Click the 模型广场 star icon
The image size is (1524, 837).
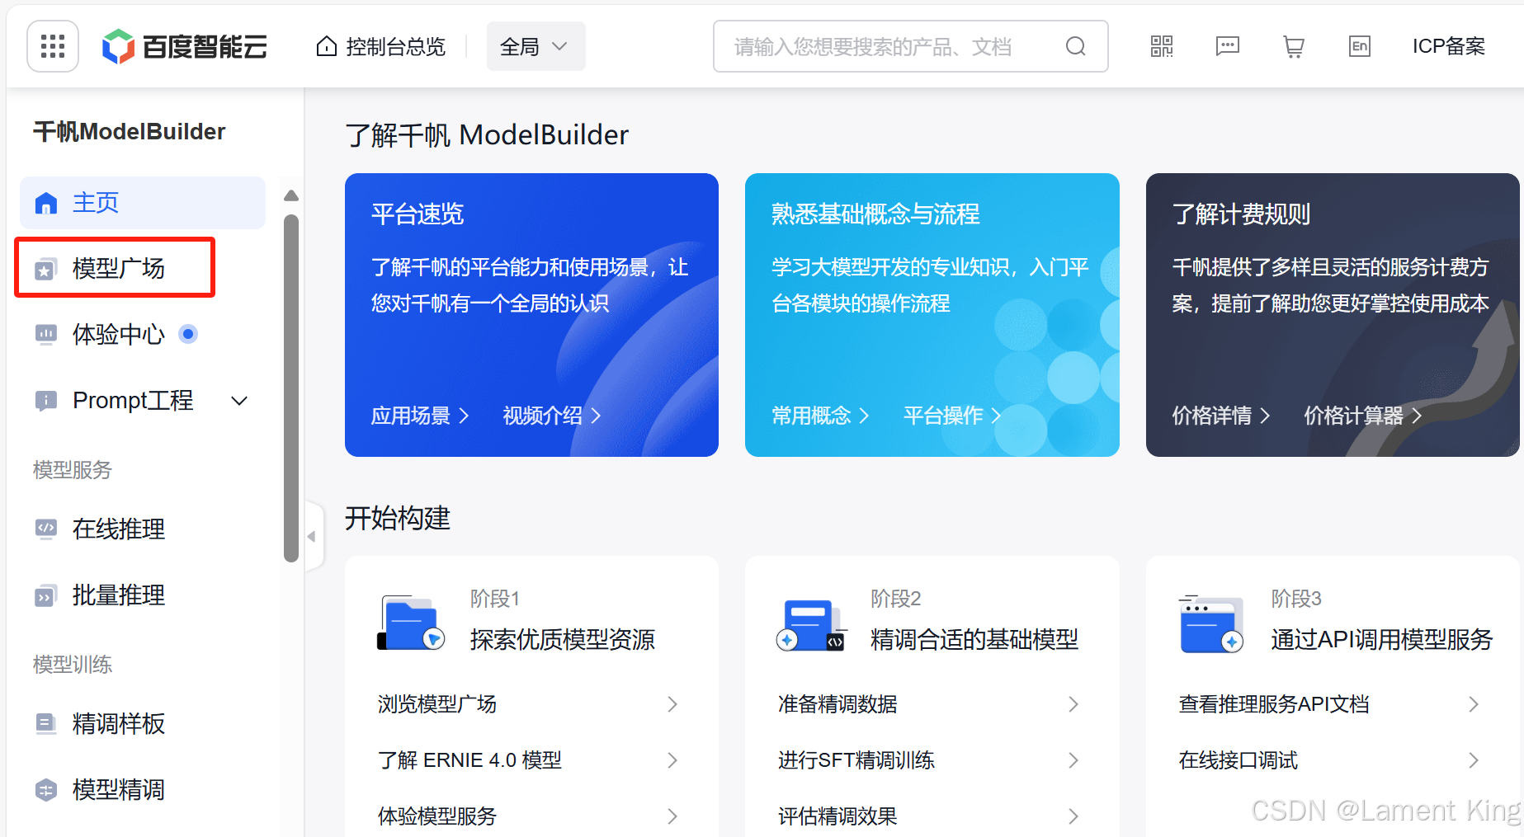coord(45,269)
